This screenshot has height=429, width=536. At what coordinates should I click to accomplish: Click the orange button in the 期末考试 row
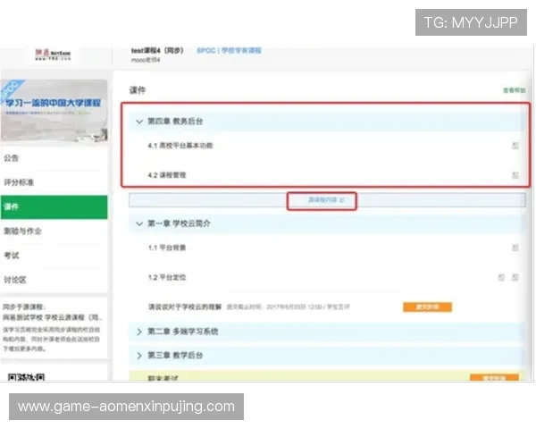coord(494,377)
